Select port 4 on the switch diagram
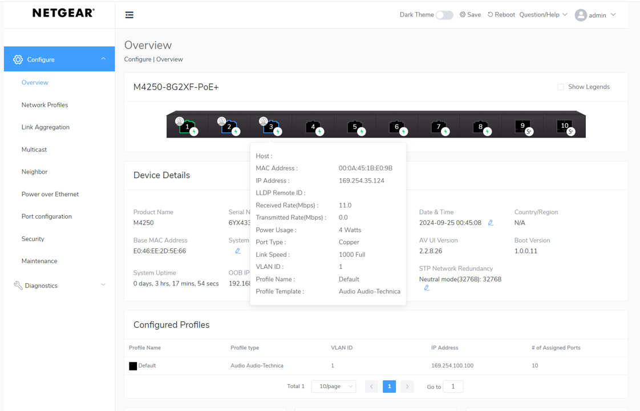 (313, 127)
